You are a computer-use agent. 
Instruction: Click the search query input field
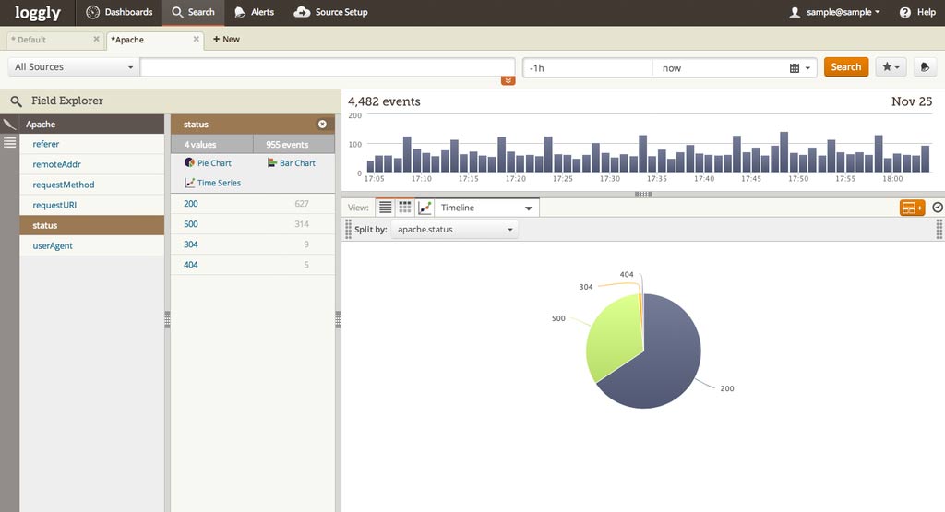coord(328,67)
